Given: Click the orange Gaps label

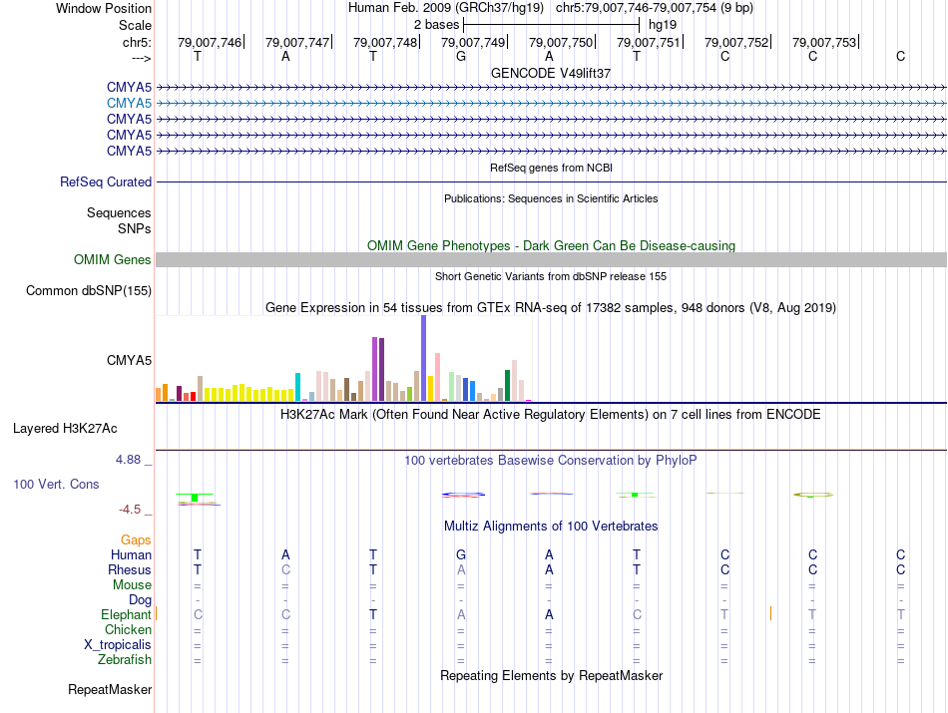Looking at the screenshot, I should pos(136,540).
